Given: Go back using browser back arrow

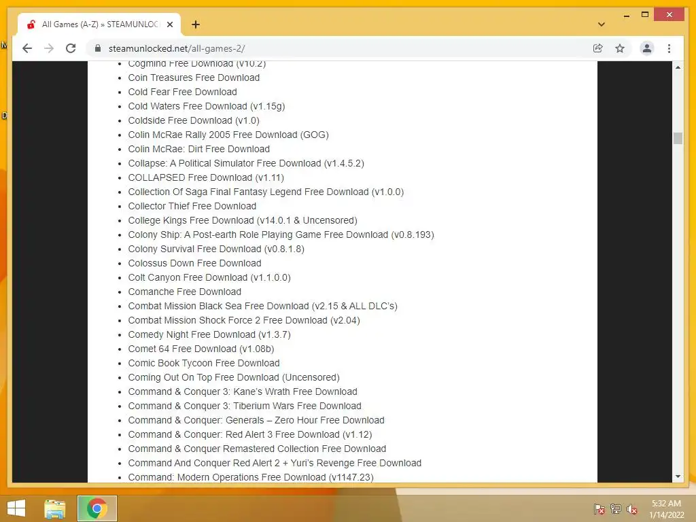Looking at the screenshot, I should coord(27,48).
